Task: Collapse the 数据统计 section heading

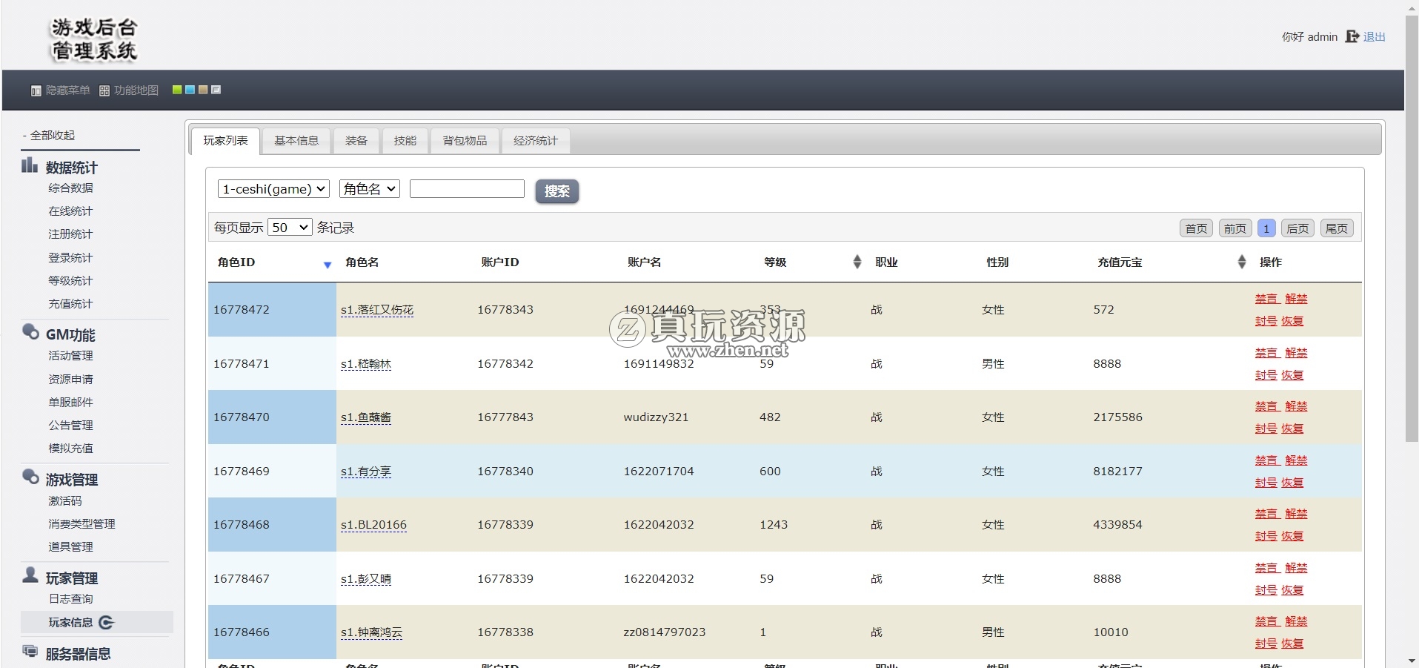Action: click(71, 168)
